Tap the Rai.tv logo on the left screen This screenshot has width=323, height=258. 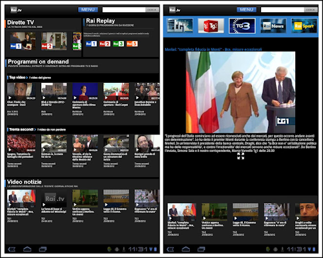point(16,10)
